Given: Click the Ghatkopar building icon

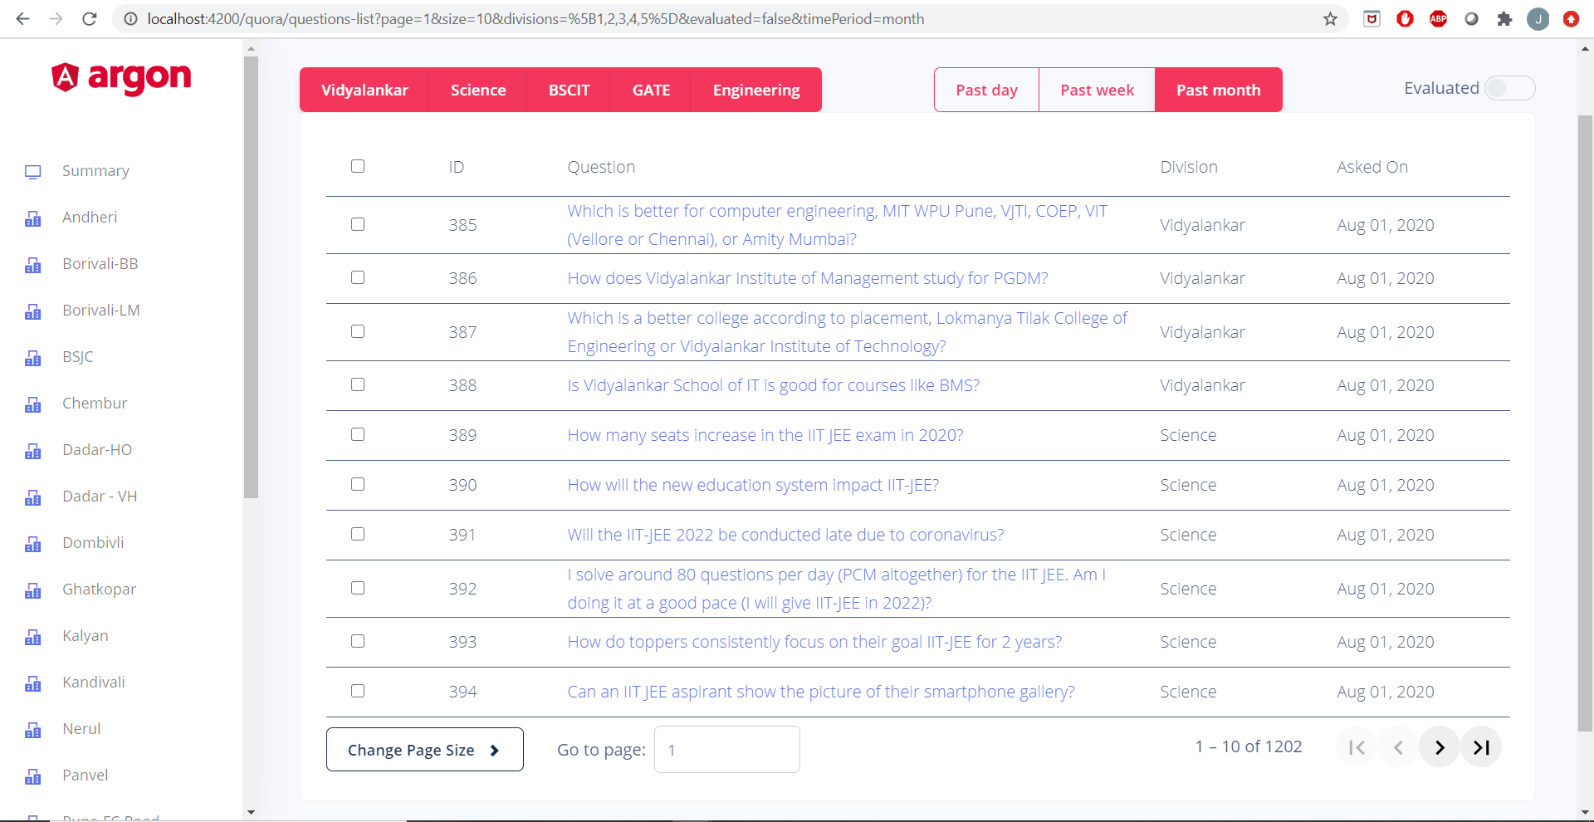Looking at the screenshot, I should 33,590.
